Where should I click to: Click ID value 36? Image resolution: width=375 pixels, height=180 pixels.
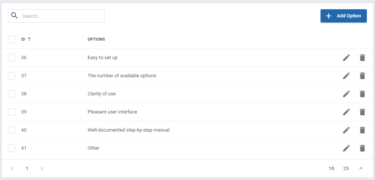(x=24, y=58)
